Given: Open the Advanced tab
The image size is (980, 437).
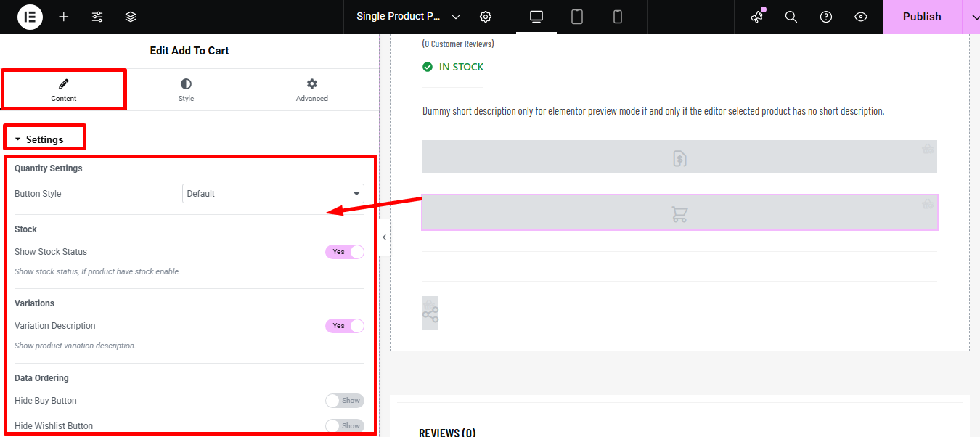Looking at the screenshot, I should [x=311, y=89].
